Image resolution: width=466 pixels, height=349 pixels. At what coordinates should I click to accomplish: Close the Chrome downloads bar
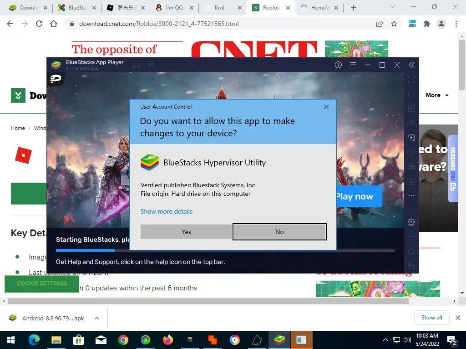coord(458,318)
